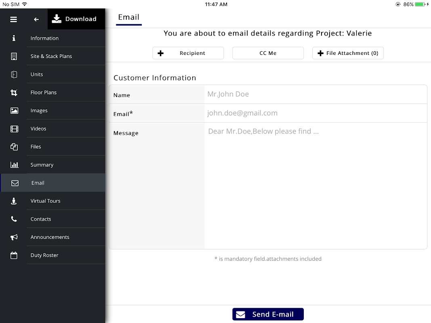Screen dimensions: 431x323
Task: Click the Site & Stack Plans building icon
Action: pyautogui.click(x=14, y=56)
